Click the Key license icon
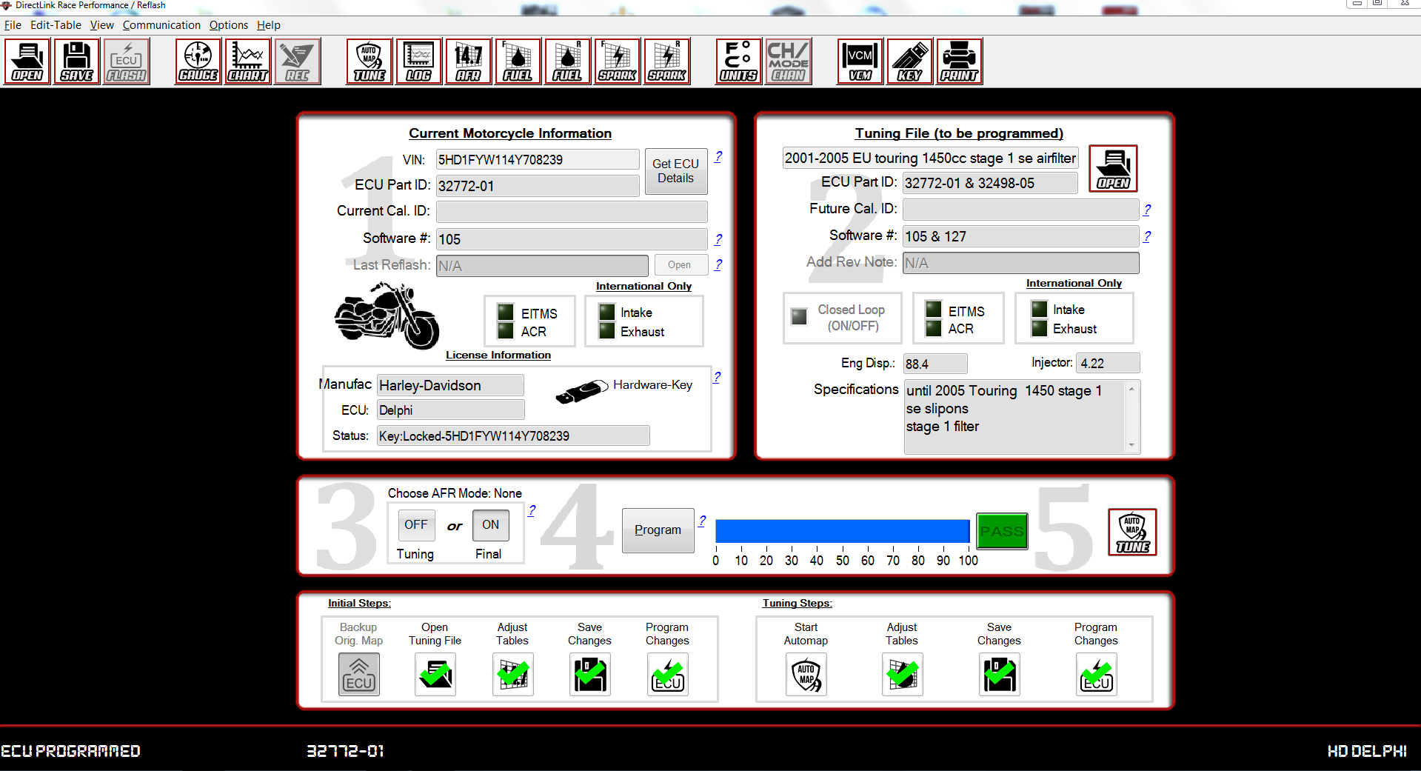This screenshot has height=771, width=1421. point(909,61)
